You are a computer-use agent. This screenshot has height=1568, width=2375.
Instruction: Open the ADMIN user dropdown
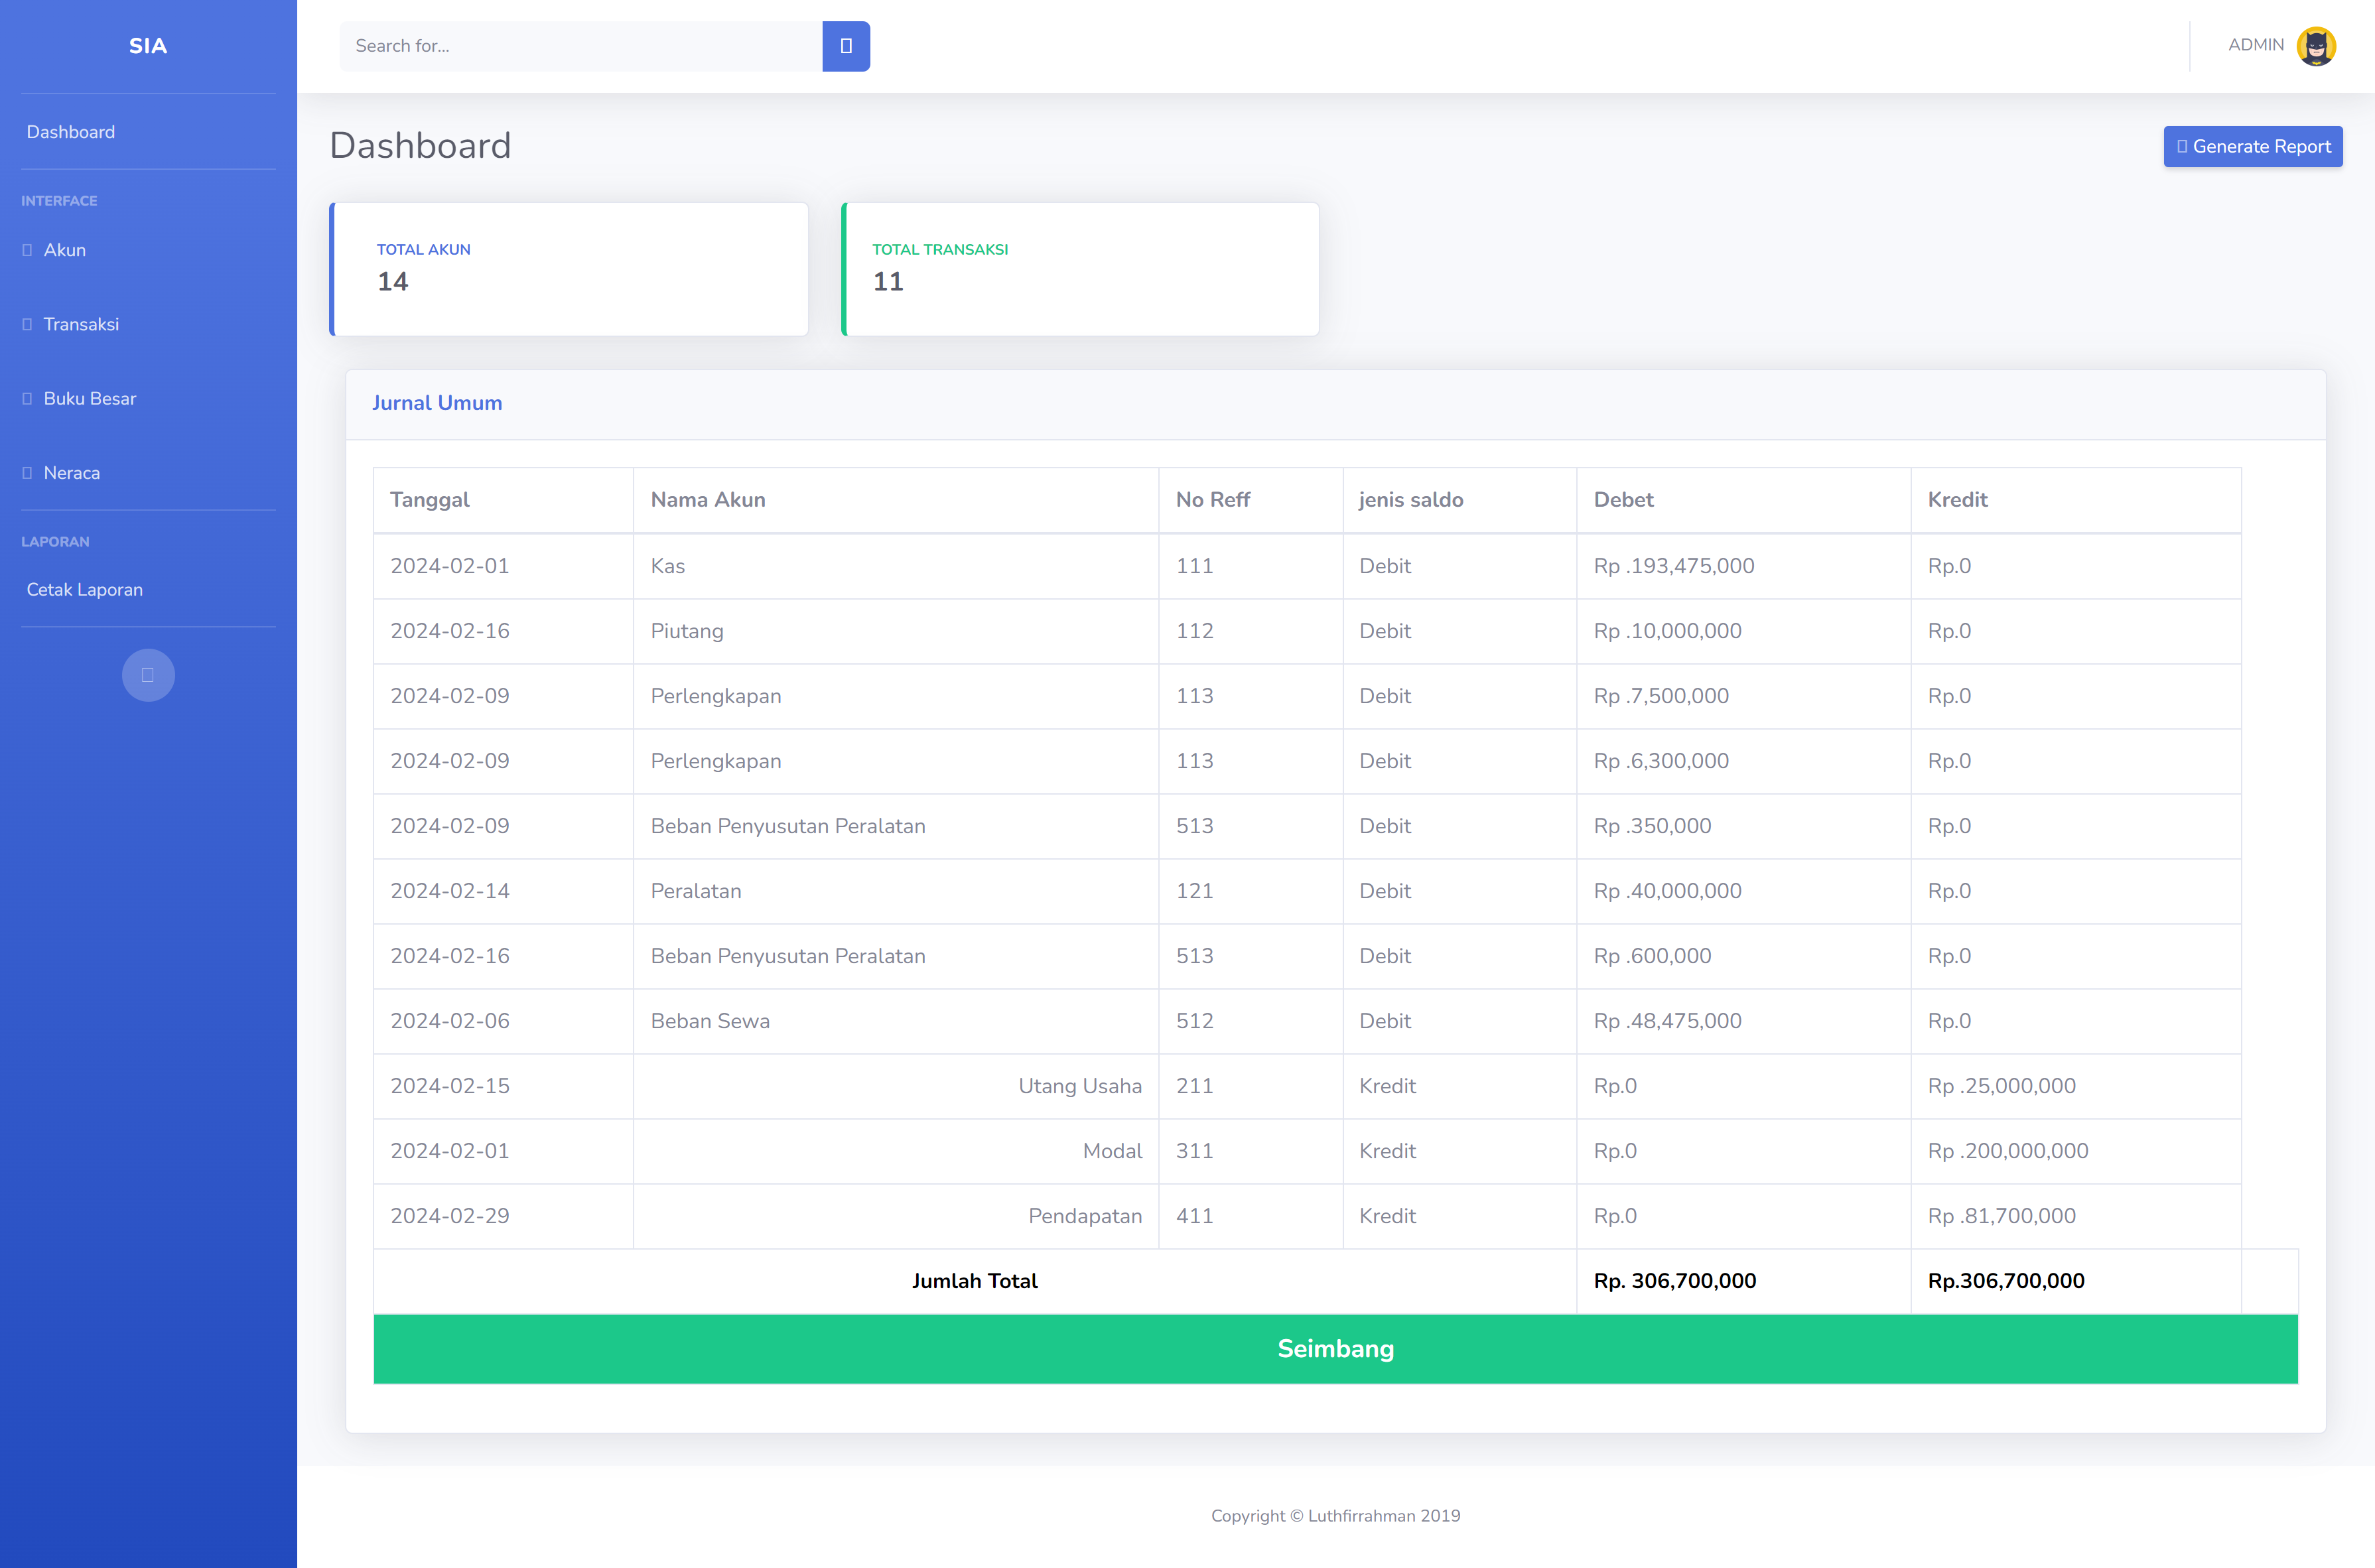click(x=2255, y=45)
